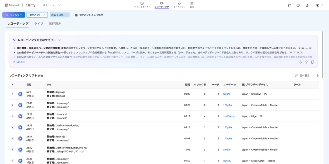Screen dimensions: 329x164
Task: Open the document icon in top right
Action: [x=307, y=5]
